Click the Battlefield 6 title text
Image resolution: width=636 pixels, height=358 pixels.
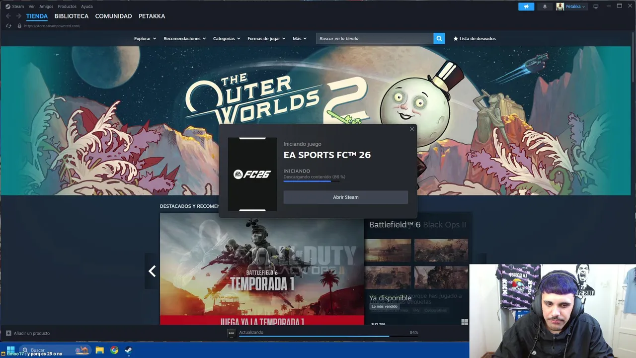coord(395,224)
